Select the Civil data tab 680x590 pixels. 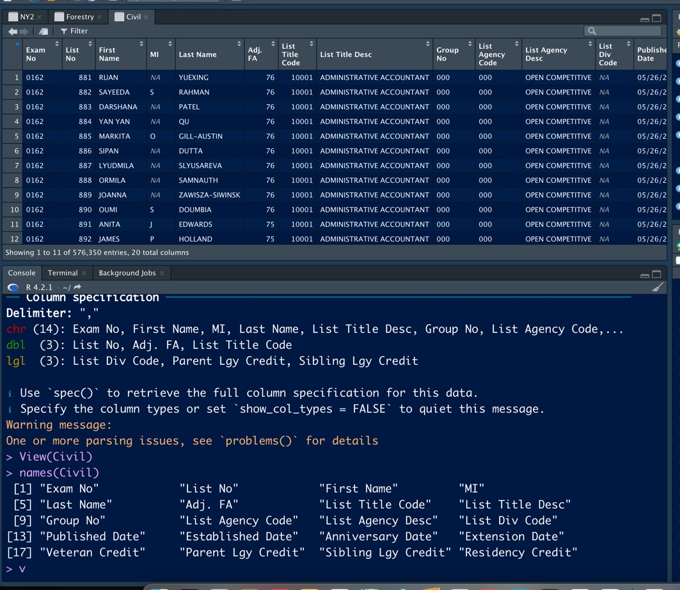click(133, 17)
